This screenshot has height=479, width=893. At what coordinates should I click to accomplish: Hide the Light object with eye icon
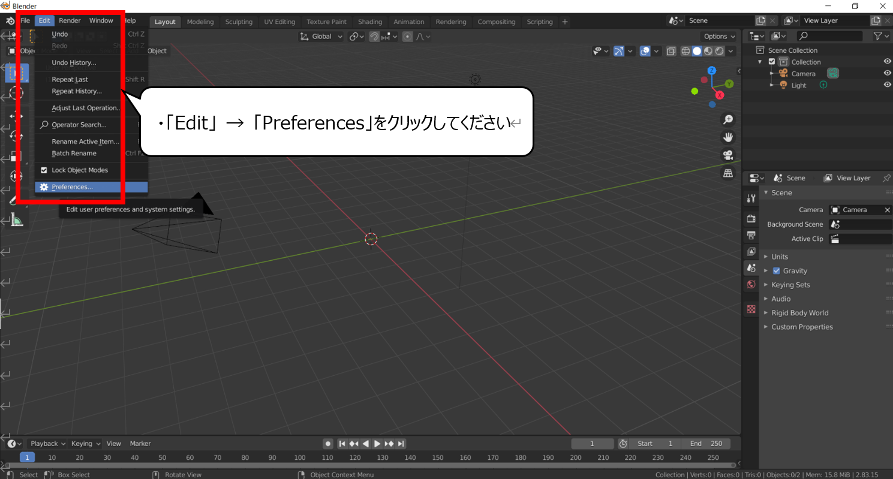(x=887, y=85)
